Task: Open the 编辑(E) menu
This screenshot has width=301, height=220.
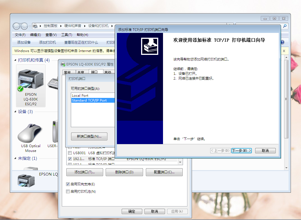Action: pyautogui.click(x=35, y=35)
